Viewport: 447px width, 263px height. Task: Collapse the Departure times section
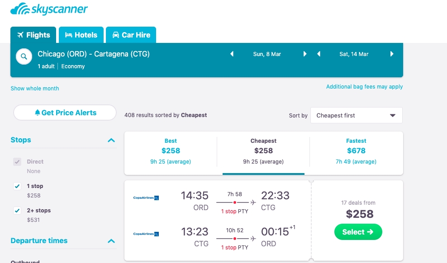(x=111, y=241)
